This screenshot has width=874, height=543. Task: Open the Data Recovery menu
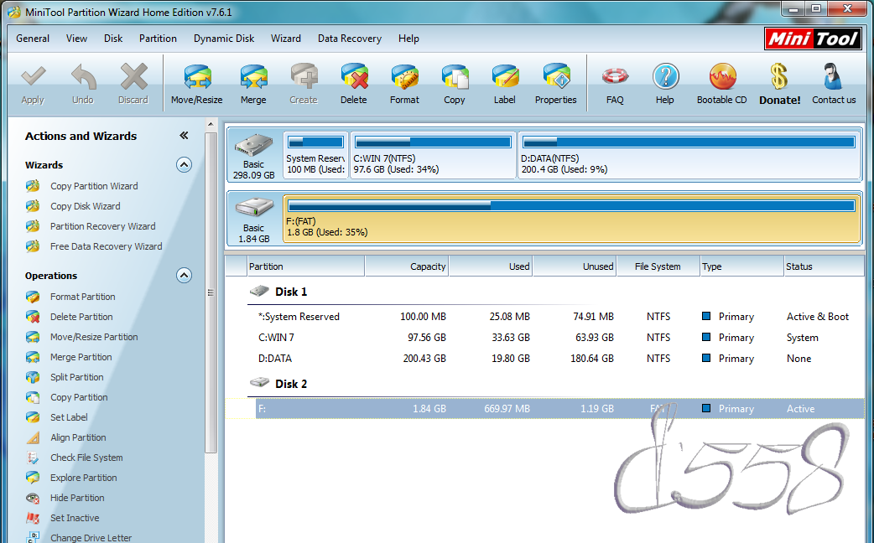coord(350,39)
